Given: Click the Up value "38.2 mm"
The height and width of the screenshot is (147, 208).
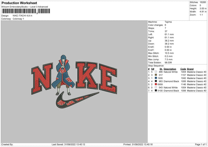Looking at the screenshot, I should (x=169, y=41).
